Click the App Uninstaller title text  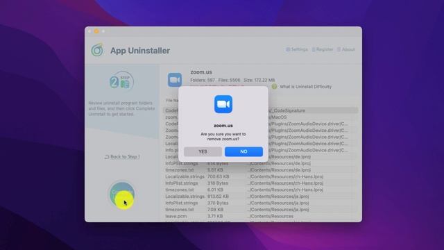click(140, 51)
